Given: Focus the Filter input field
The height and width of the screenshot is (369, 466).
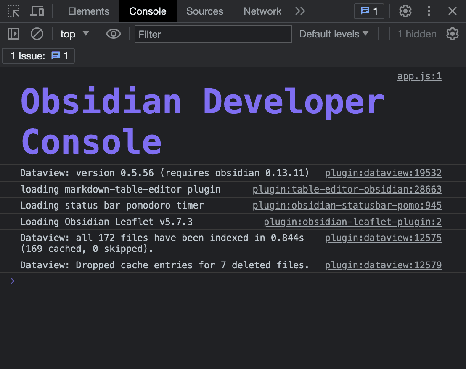Looking at the screenshot, I should pos(213,34).
